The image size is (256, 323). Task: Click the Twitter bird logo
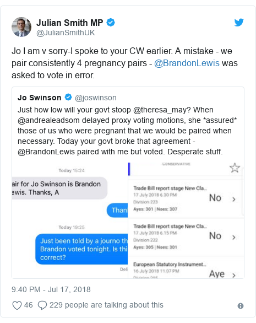(239, 22)
